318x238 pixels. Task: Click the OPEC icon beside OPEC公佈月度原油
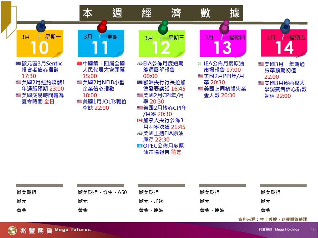coord(140,146)
